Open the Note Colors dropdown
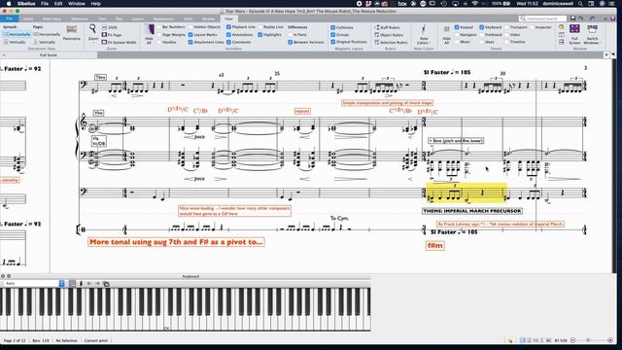The height and width of the screenshot is (350, 622). [423, 35]
